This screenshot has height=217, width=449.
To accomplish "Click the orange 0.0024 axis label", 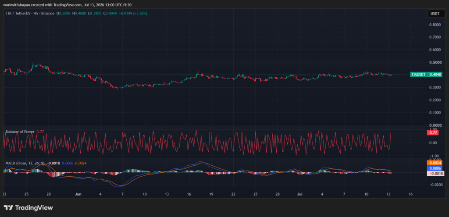I will point(435,163).
